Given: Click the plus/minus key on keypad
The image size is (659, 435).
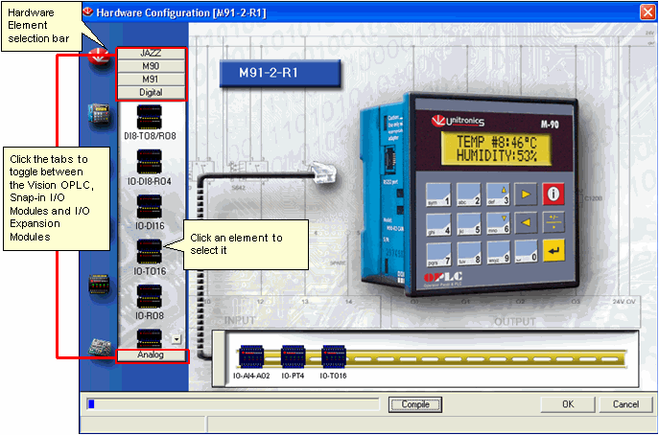Looking at the screenshot, I should click(553, 222).
